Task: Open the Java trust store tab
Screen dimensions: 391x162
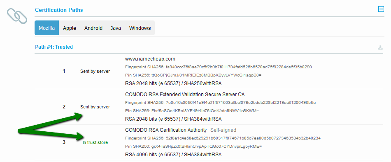Action: tap(116, 28)
